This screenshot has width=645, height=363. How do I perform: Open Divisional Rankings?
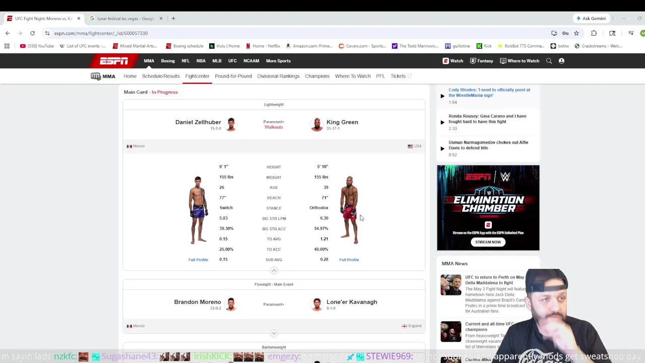[278, 76]
